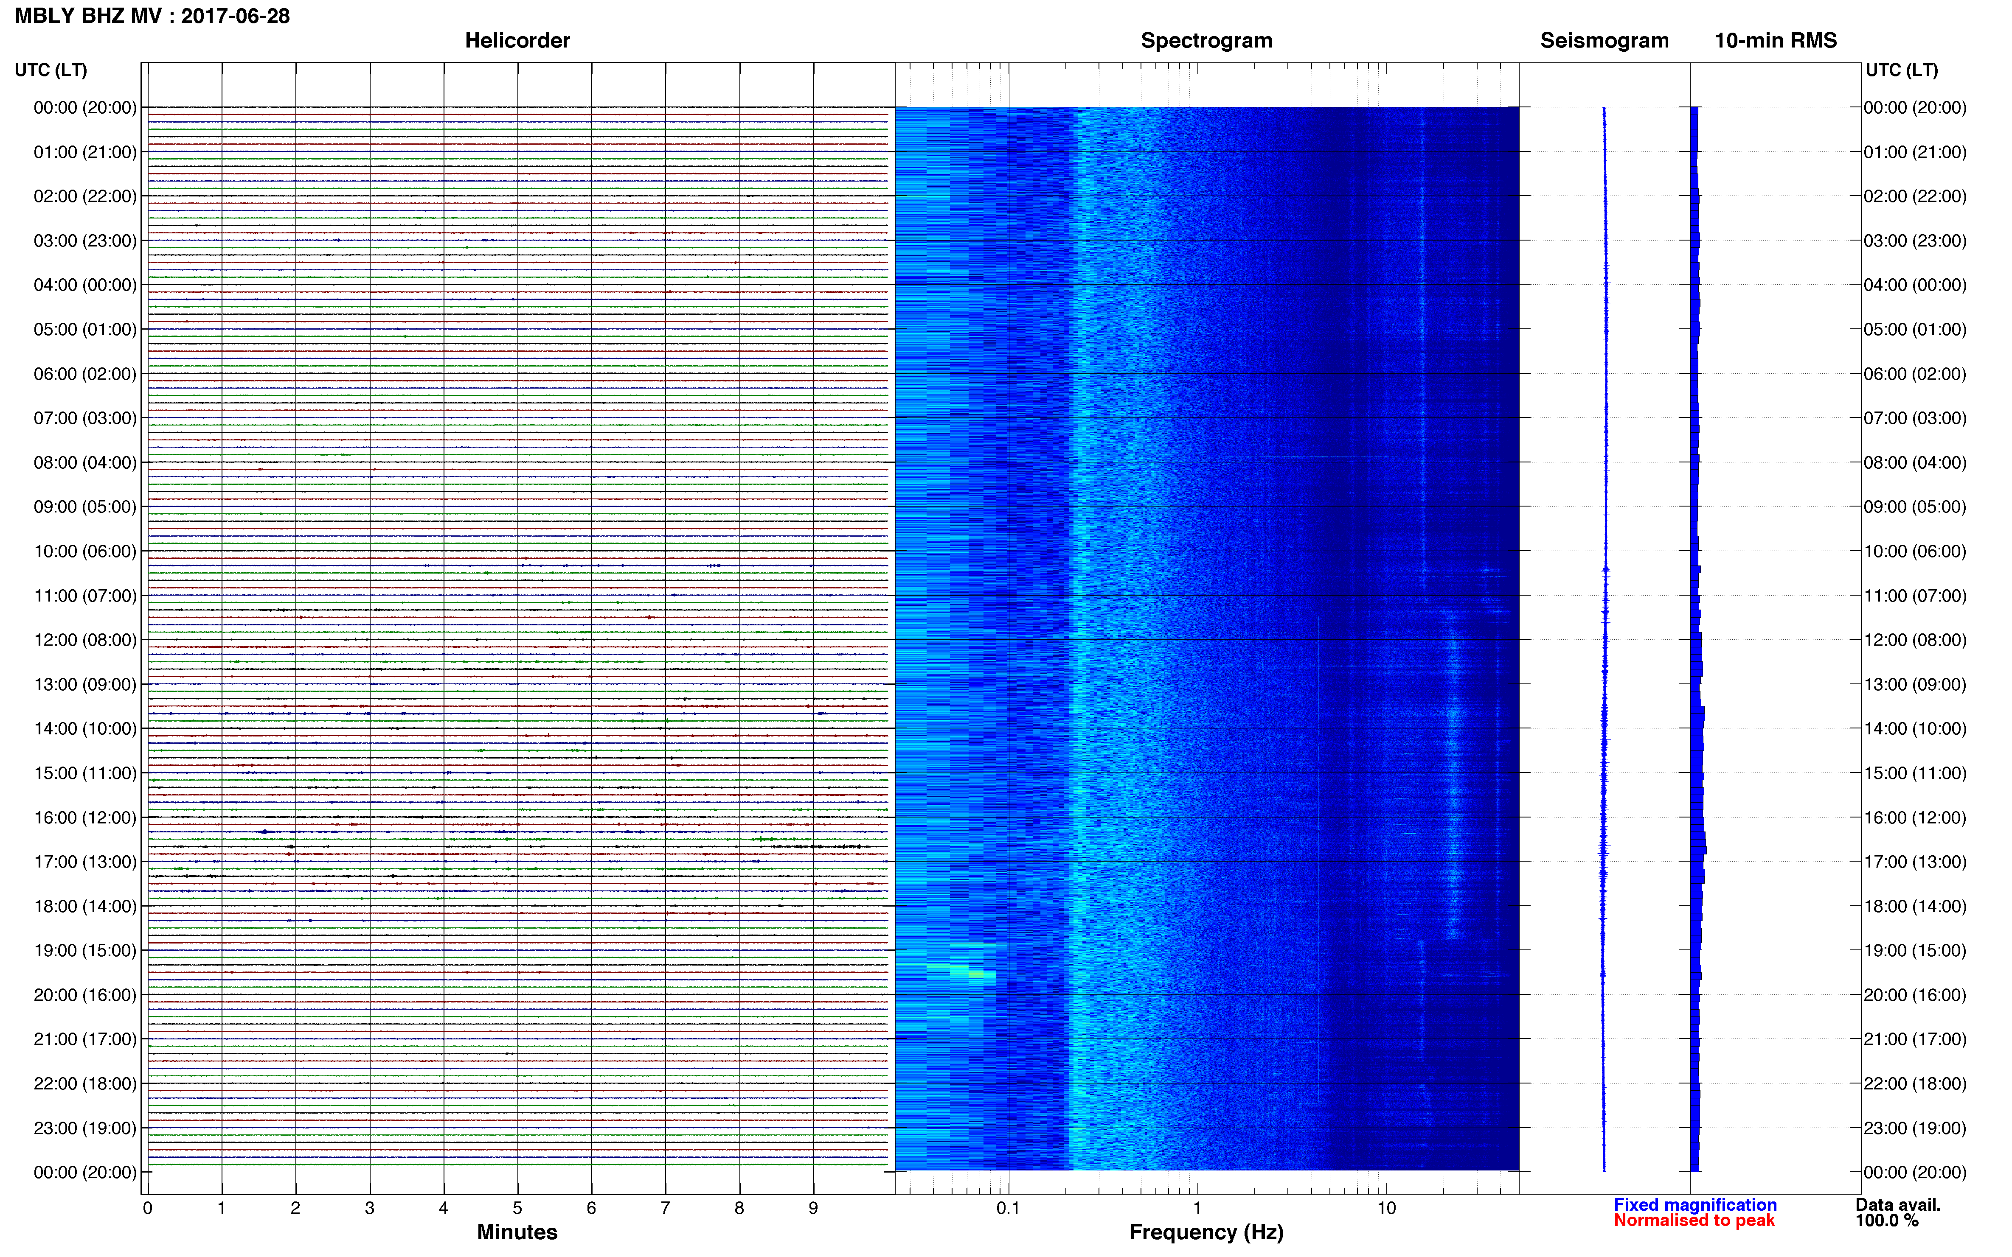Click the Minutes axis title
The height and width of the screenshot is (1257, 2012).
(x=517, y=1232)
